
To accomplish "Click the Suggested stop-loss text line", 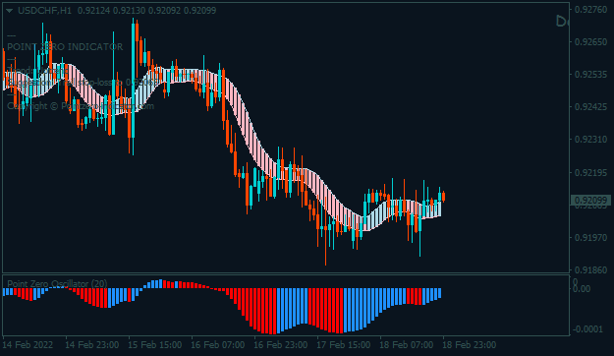I will [x=83, y=83].
